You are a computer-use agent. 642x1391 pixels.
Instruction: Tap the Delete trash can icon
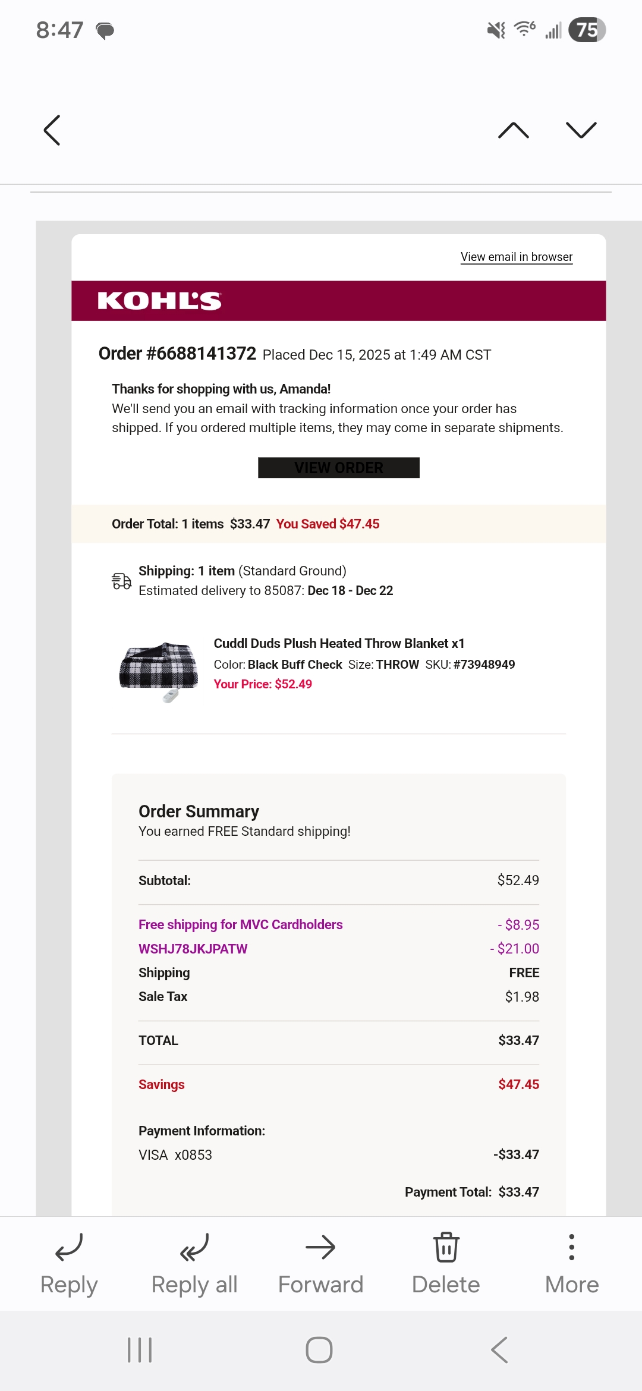(x=446, y=1247)
